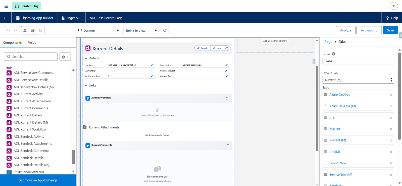Open the Azure DevOps tab settings
This screenshot has width=402, height=186.
pyautogui.click(x=340, y=95)
